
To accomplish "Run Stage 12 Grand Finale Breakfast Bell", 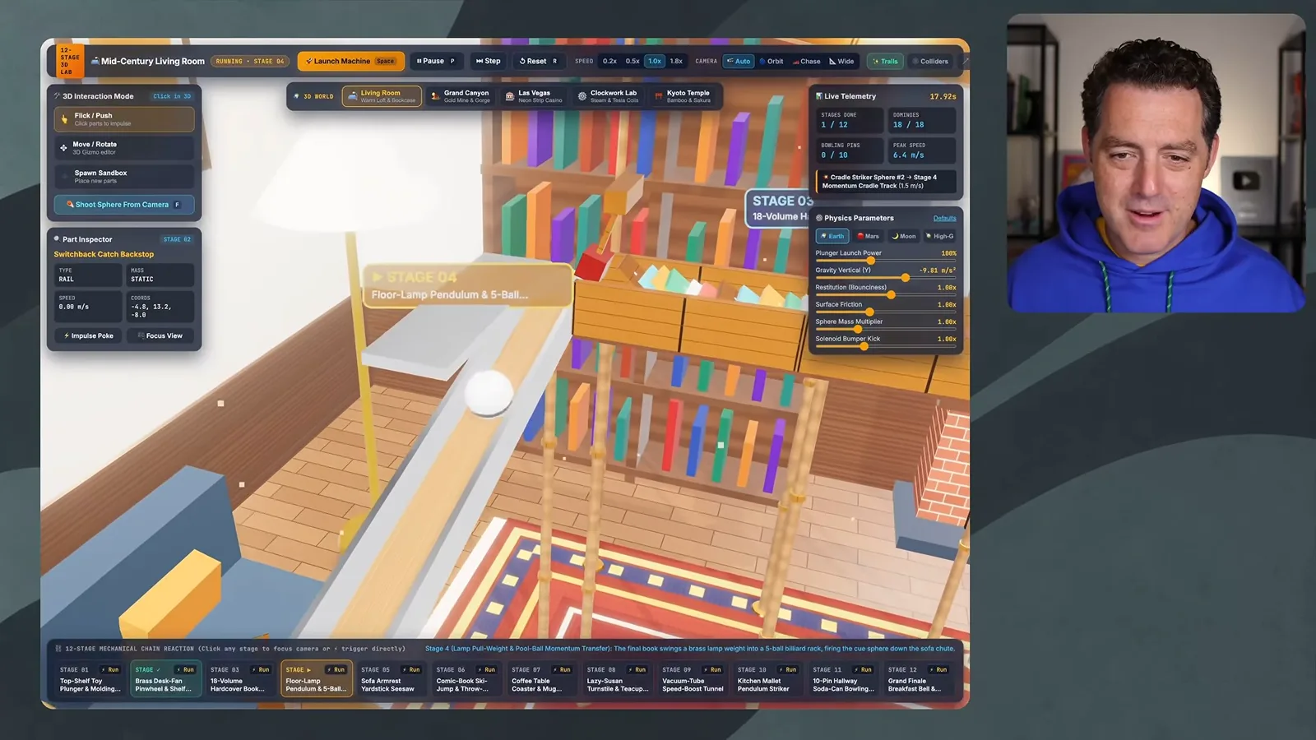I will tap(938, 669).
